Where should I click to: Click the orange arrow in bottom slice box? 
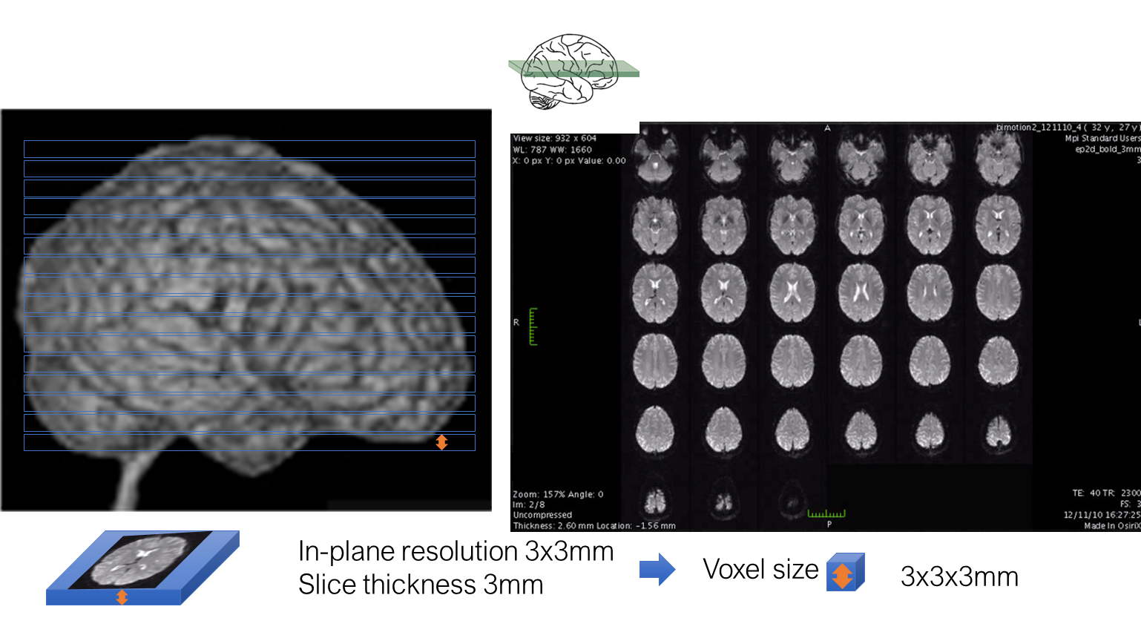tap(441, 442)
